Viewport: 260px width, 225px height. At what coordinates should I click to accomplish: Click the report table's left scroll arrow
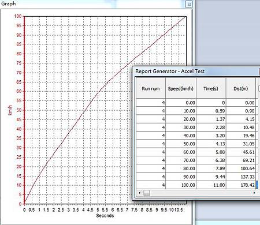140,193
